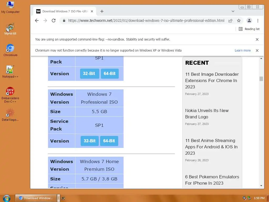Click the vertical scrollbar thumb
Viewport: 269px width, 202px height.
261,79
